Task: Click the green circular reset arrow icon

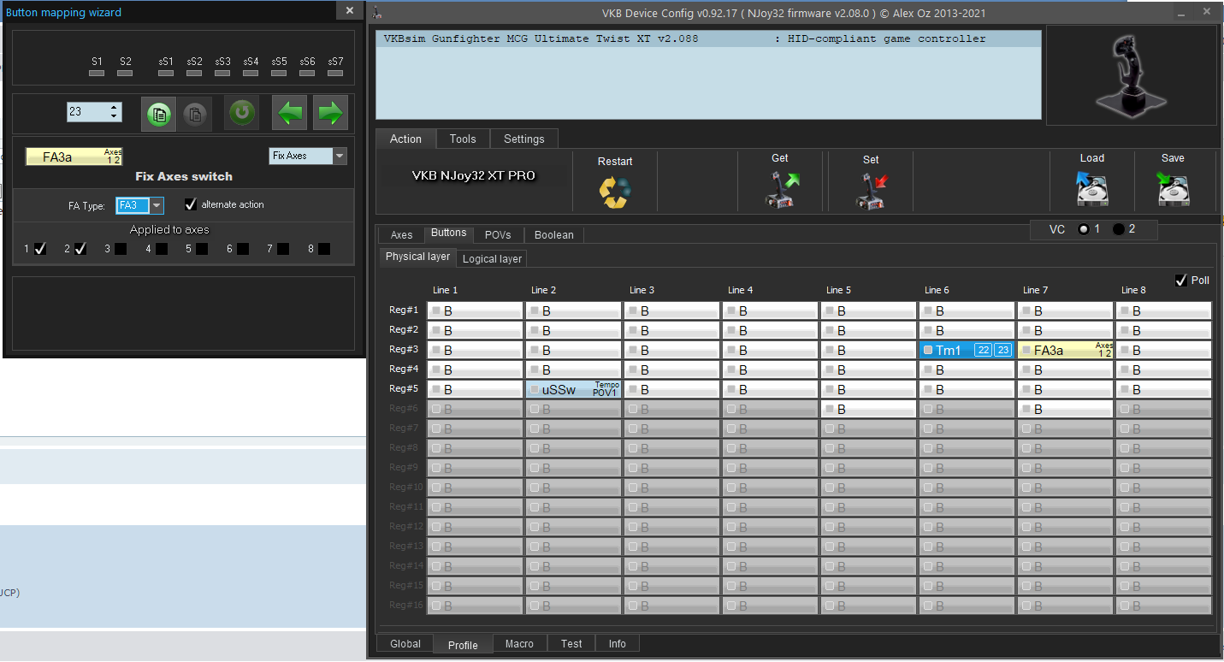Action: pyautogui.click(x=242, y=112)
